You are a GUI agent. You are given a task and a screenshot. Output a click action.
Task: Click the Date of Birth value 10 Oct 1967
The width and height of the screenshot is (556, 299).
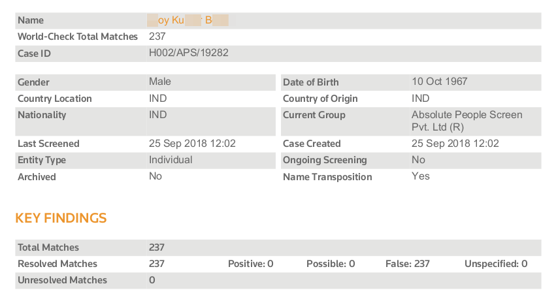440,82
